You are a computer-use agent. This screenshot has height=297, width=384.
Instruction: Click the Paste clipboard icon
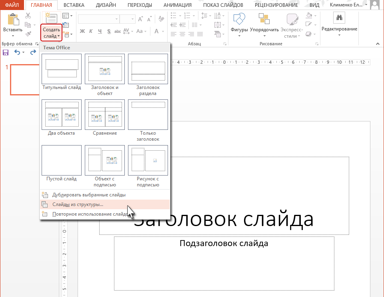click(x=13, y=19)
